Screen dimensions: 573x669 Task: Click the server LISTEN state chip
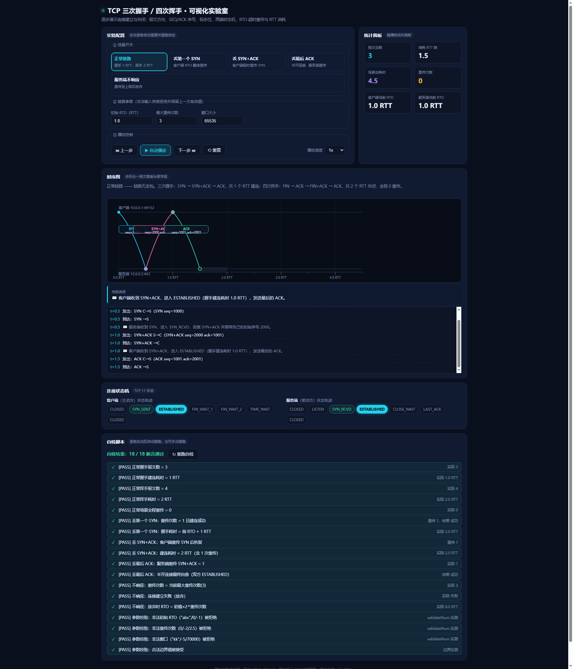[x=318, y=409]
